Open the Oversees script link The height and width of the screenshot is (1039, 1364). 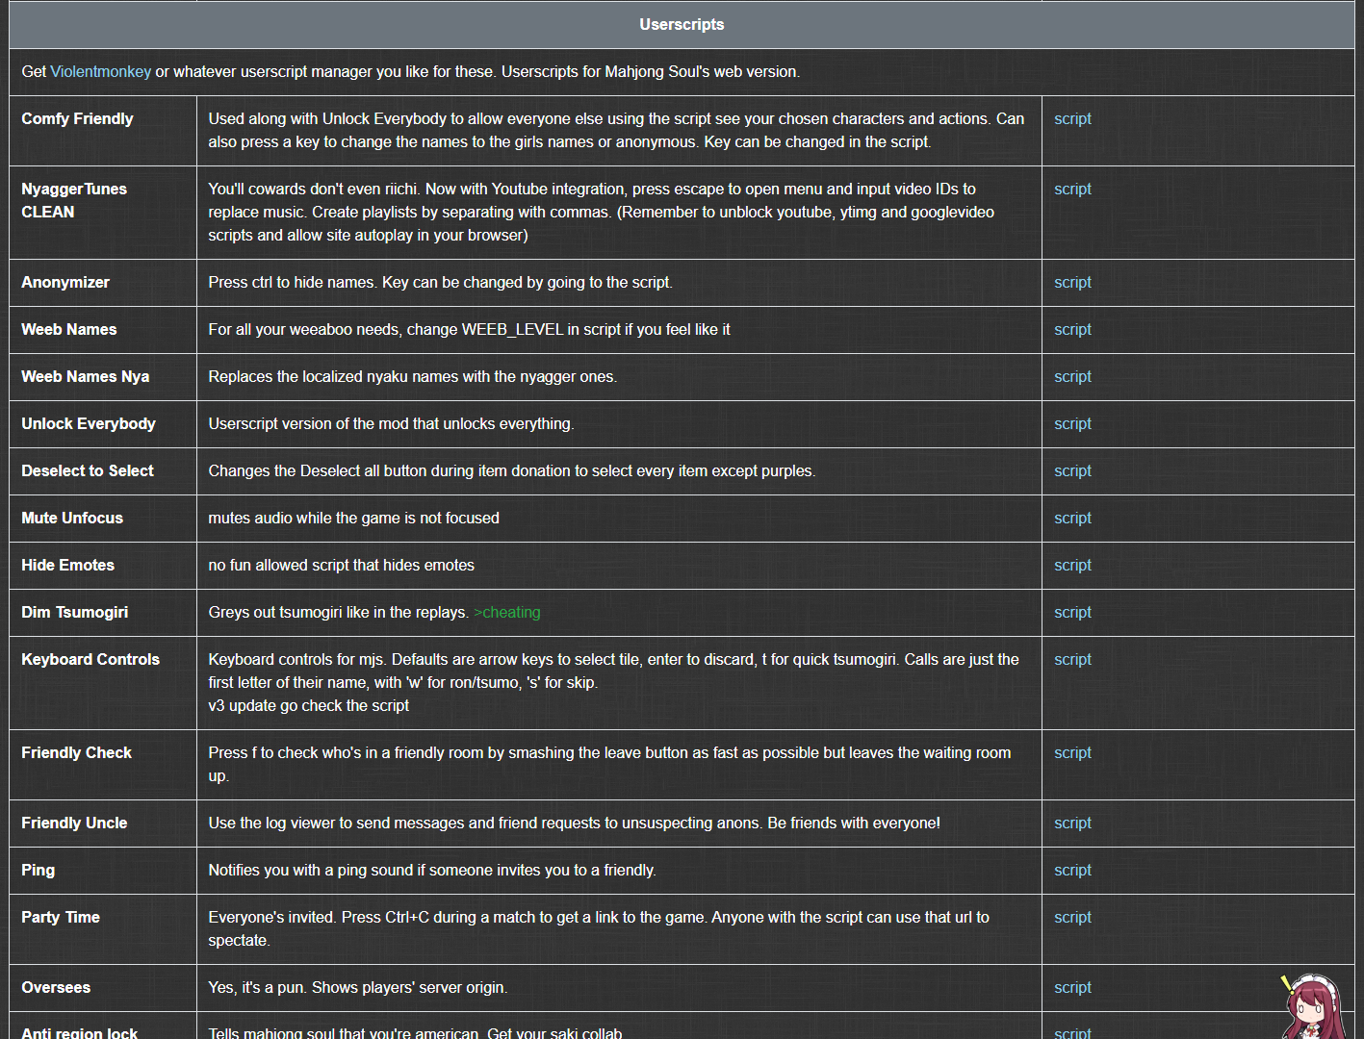(x=1072, y=987)
